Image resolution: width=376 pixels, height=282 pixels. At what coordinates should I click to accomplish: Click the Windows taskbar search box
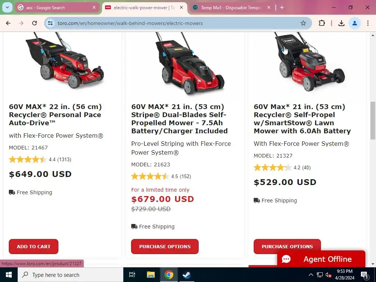70,275
